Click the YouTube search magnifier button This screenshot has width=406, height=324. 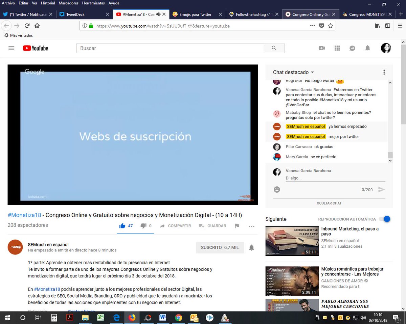274,48
